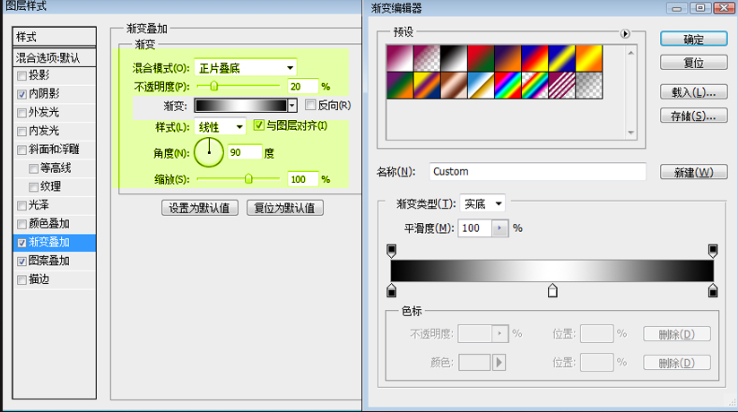
Task: Expand the 渐变类型 gradient type dropdown
Action: tap(482, 204)
